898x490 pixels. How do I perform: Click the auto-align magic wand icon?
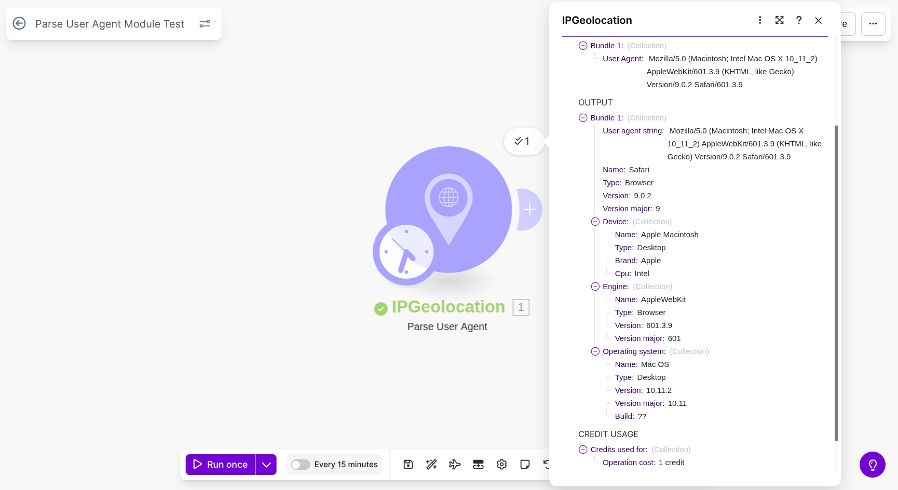[431, 465]
